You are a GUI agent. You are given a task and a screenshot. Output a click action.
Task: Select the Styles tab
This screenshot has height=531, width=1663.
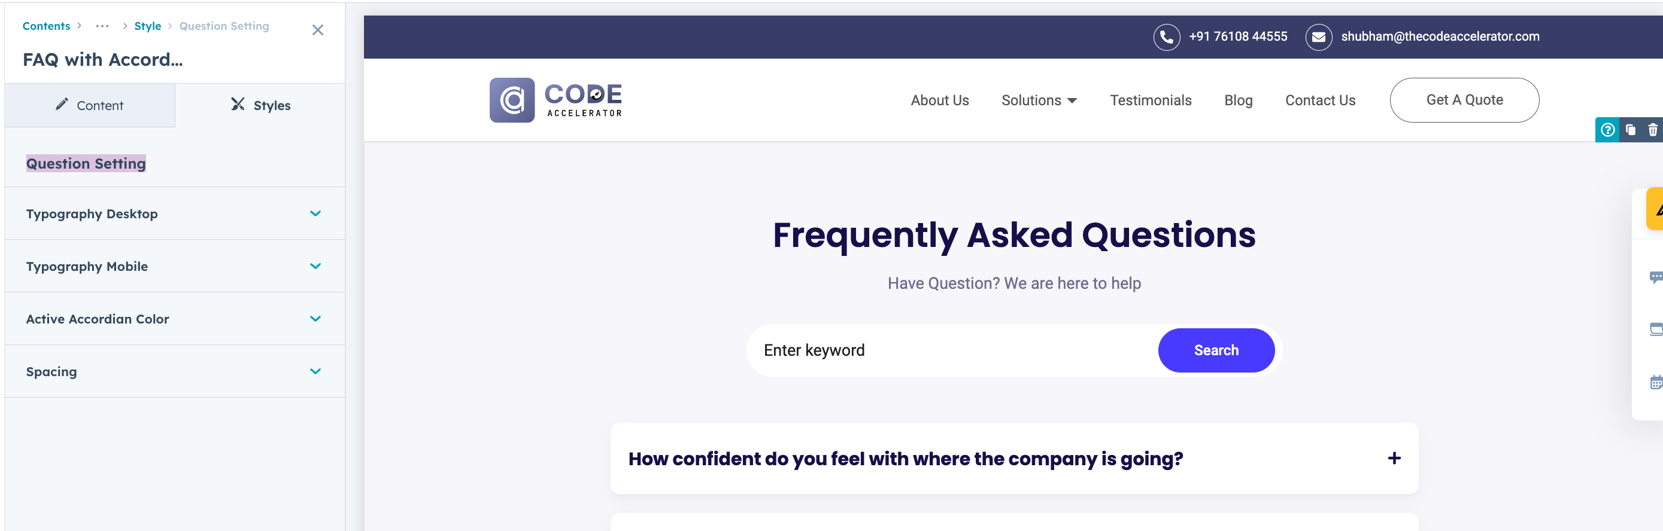coord(260,105)
